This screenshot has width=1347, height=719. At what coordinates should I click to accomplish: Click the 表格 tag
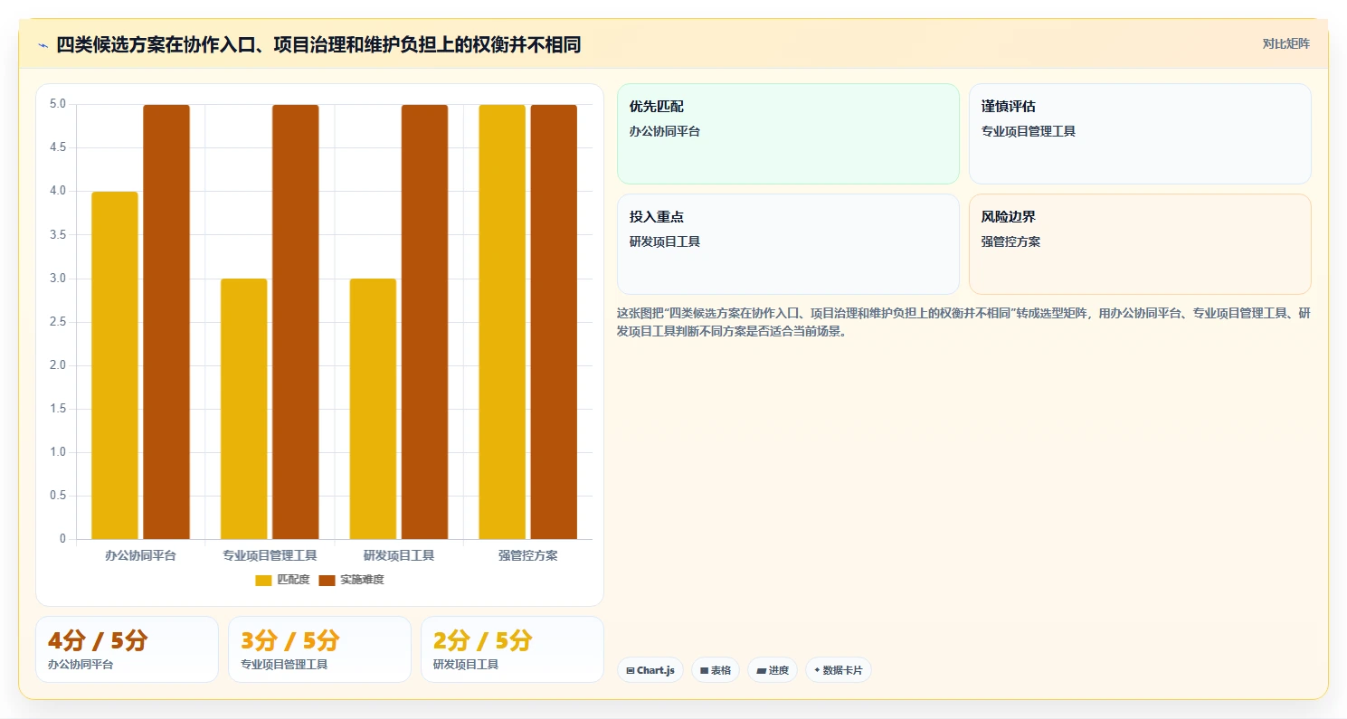715,670
